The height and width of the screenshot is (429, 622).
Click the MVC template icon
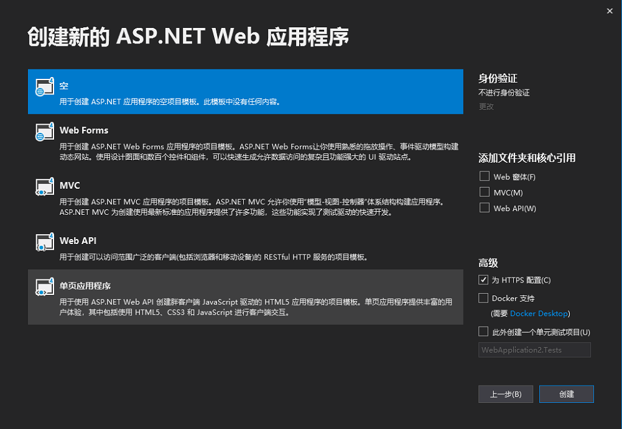[44, 187]
